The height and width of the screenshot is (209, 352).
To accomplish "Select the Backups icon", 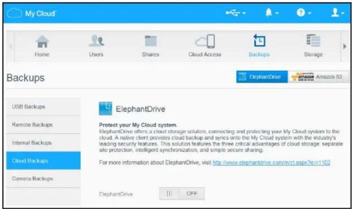I will 259,40.
